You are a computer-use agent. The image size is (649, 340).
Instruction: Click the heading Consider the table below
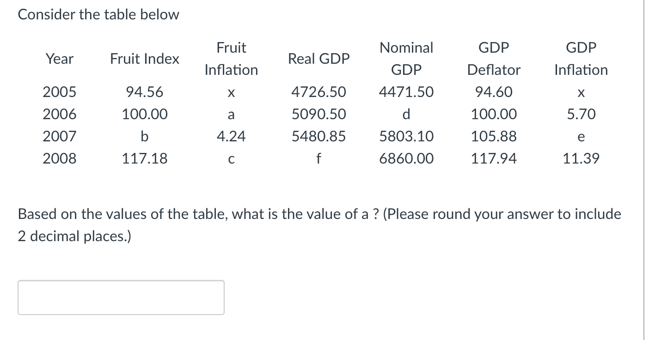tap(98, 14)
